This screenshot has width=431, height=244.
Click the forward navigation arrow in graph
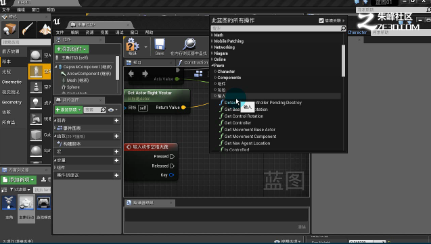click(145, 74)
